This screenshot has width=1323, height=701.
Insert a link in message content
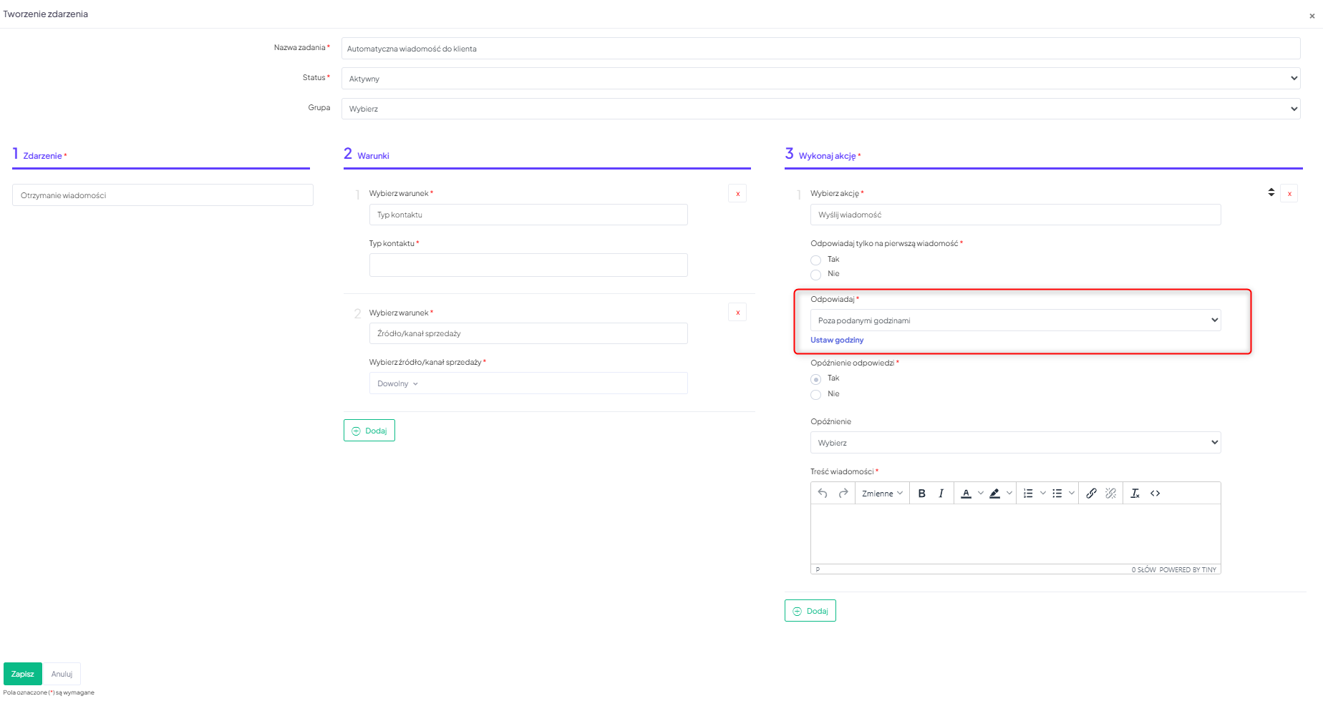pyautogui.click(x=1091, y=494)
